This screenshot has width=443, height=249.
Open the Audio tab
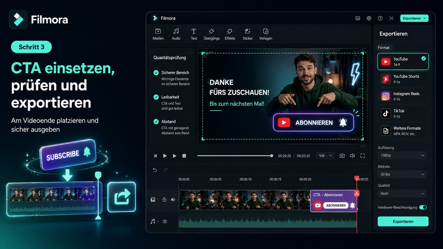[x=176, y=34]
